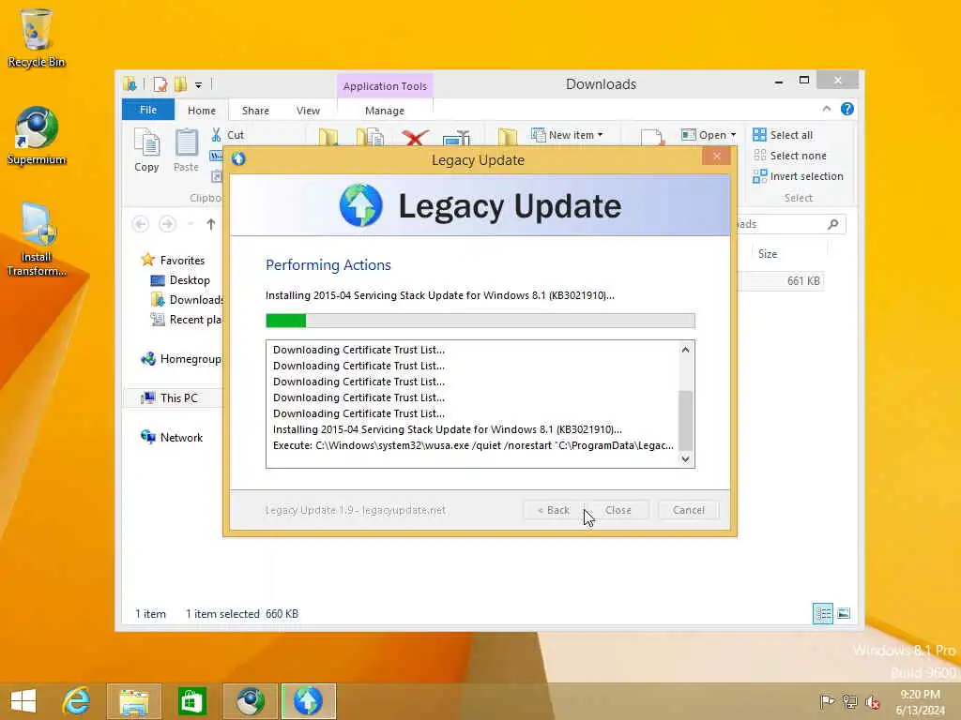The width and height of the screenshot is (961, 720).
Task: Click Invert selection in the ribbon
Action: (x=798, y=176)
